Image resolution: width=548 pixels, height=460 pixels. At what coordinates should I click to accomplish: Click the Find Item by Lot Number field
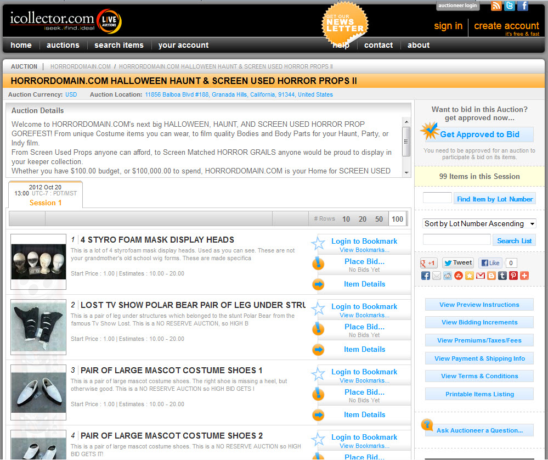click(437, 198)
